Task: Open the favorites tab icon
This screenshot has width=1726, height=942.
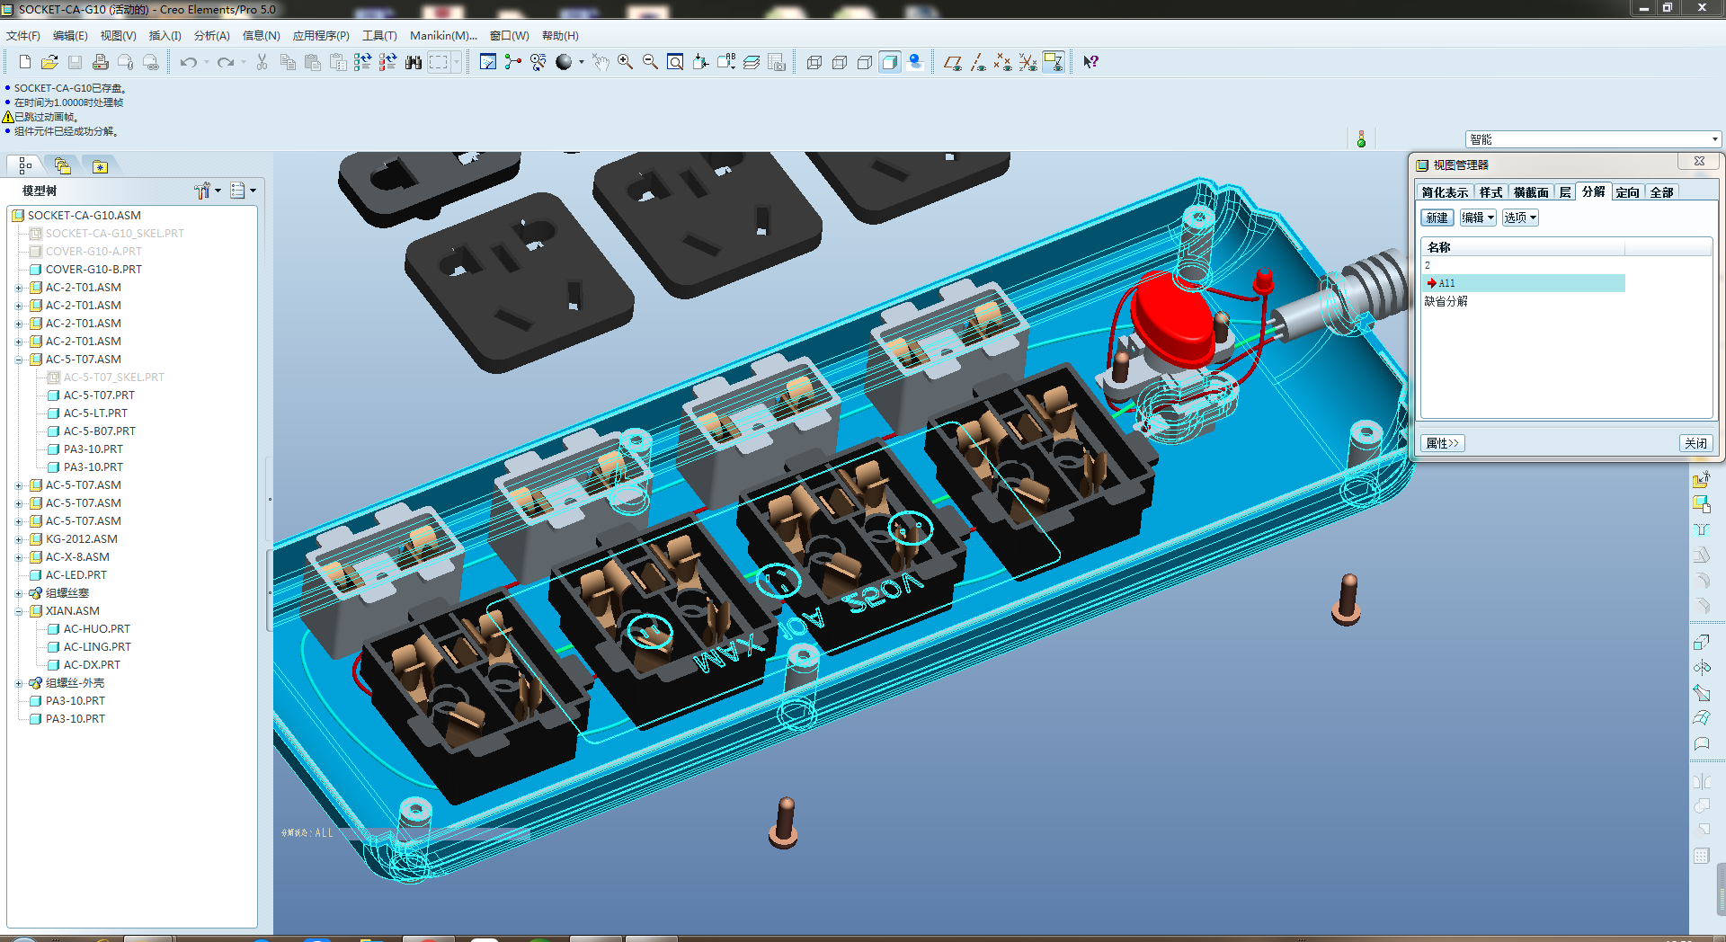Action: [x=100, y=165]
